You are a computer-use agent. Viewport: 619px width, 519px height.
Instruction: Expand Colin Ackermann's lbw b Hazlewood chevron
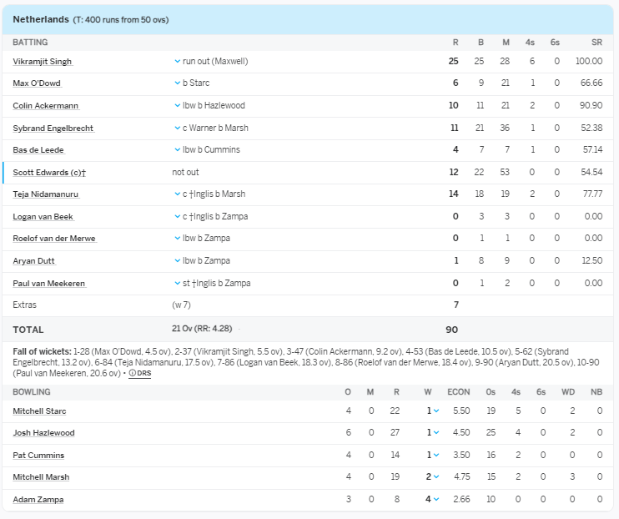177,105
